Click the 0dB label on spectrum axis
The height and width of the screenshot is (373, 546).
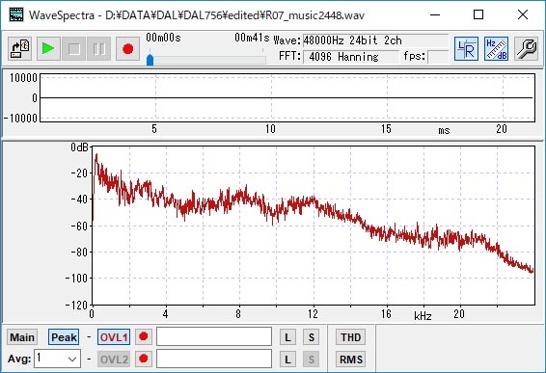(79, 147)
